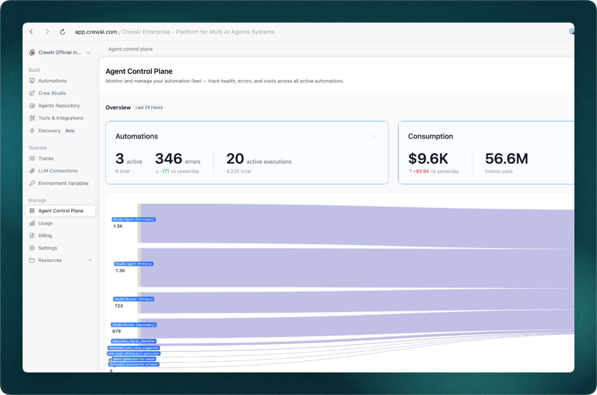Click the Tools & Integrations icon
The width and height of the screenshot is (597, 395).
pos(32,118)
